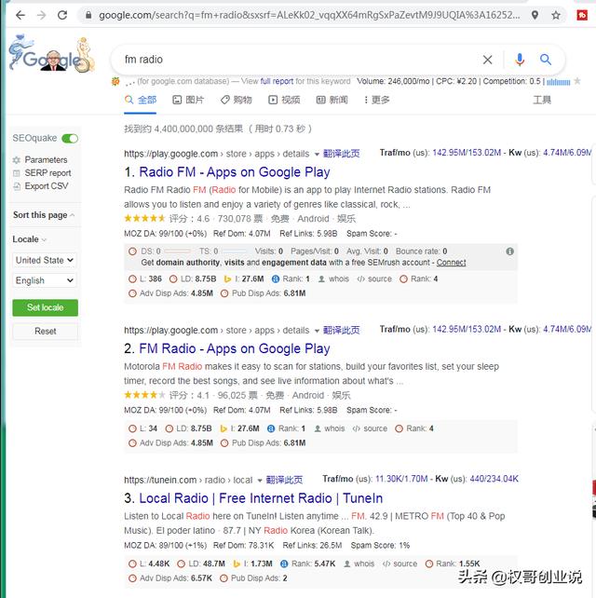596x598 pixels.
Task: Open the 更多 more menu
Action: (x=376, y=100)
